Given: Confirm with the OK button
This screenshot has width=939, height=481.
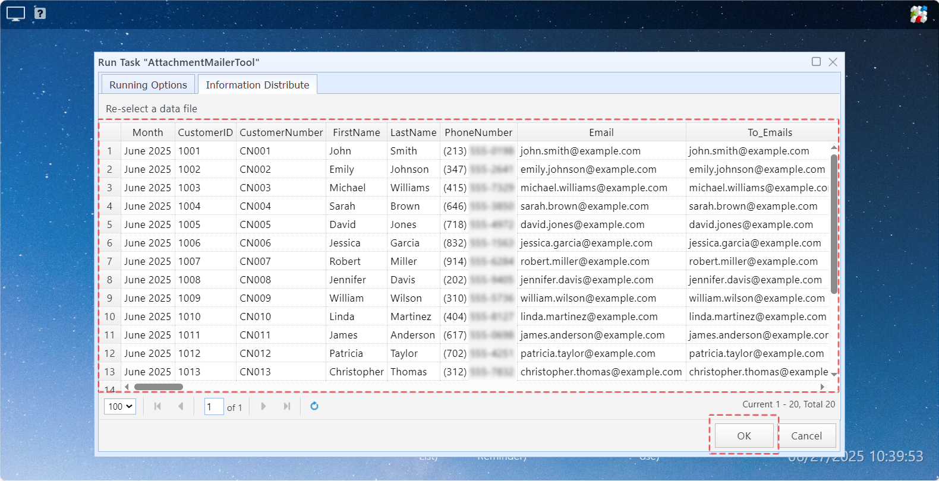Looking at the screenshot, I should point(744,436).
